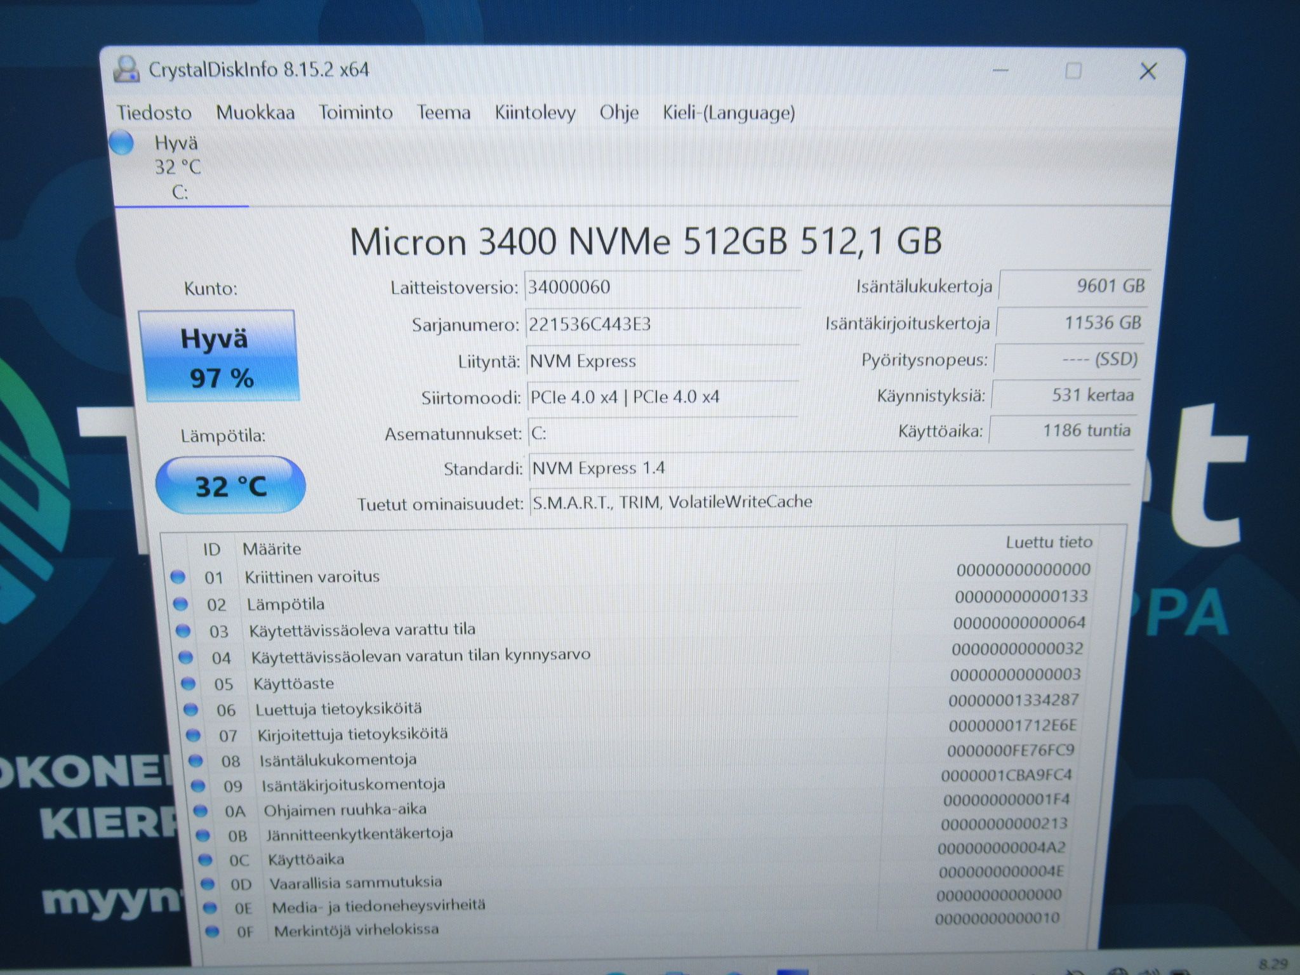The width and height of the screenshot is (1300, 975).
Task: Click the Laitteistoversio field 34000060
Action: pyautogui.click(x=663, y=287)
